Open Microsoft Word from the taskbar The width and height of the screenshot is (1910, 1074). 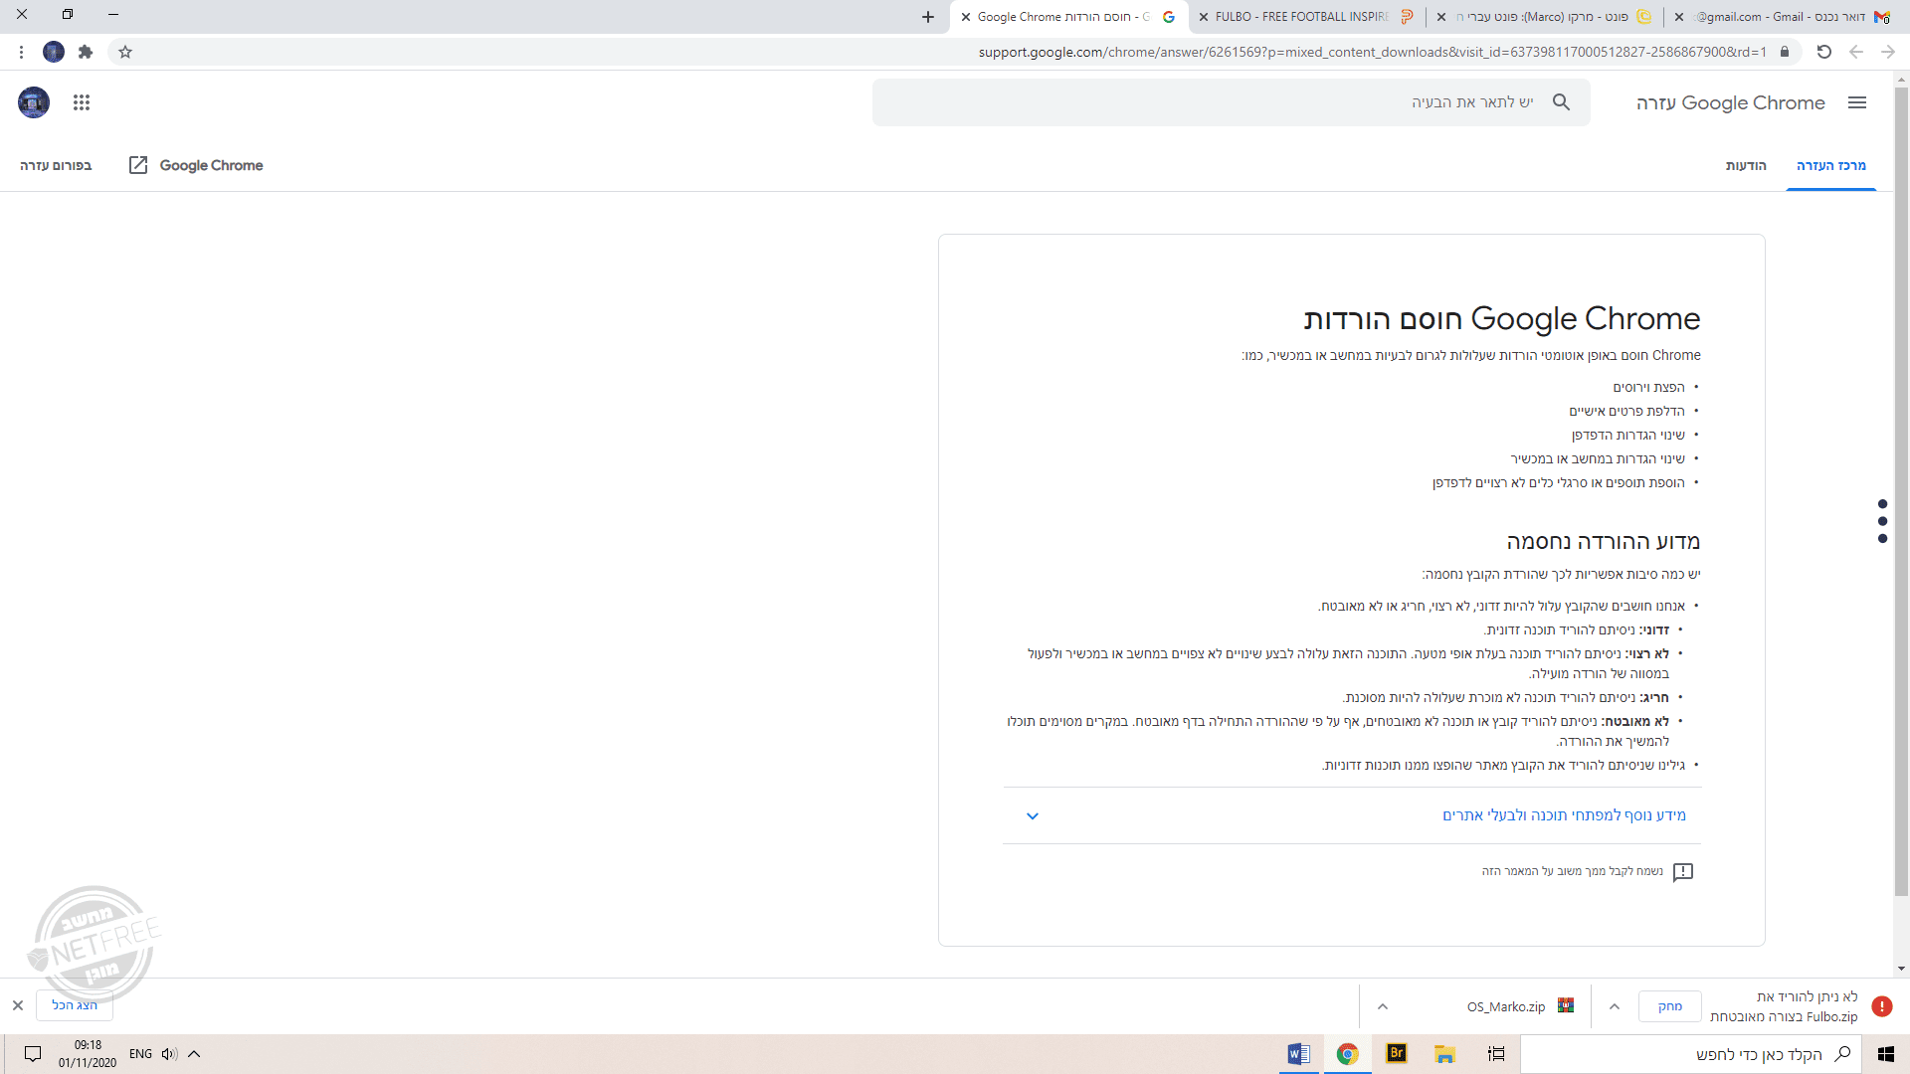pos(1298,1054)
